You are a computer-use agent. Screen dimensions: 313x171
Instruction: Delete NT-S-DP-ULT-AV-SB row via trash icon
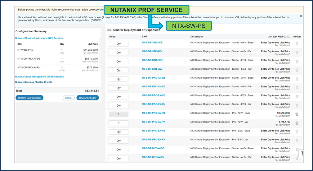coord(297,150)
